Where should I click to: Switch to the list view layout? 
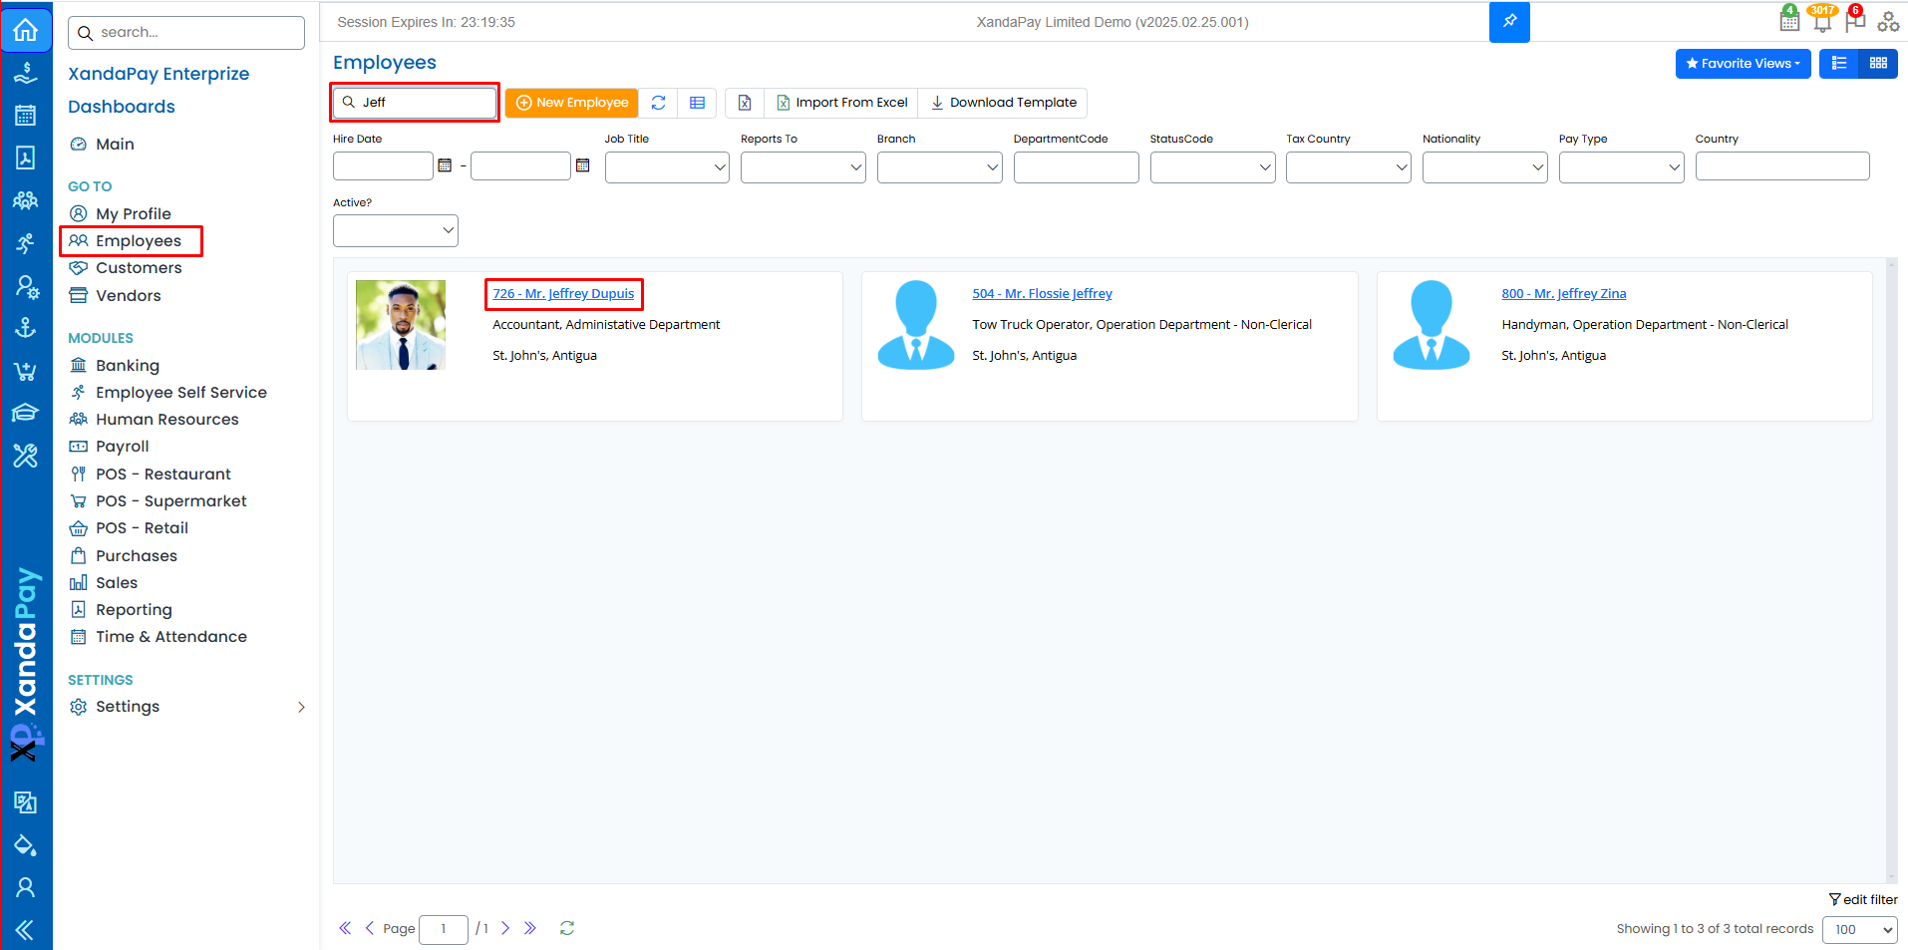1839,63
